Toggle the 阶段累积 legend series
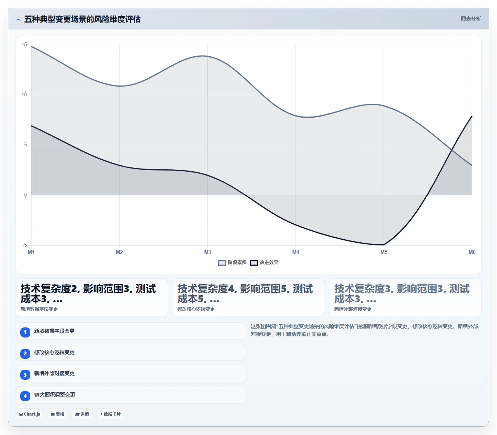The height and width of the screenshot is (435, 497). (x=232, y=263)
